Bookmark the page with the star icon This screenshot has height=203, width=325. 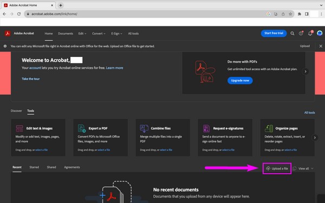pos(290,14)
